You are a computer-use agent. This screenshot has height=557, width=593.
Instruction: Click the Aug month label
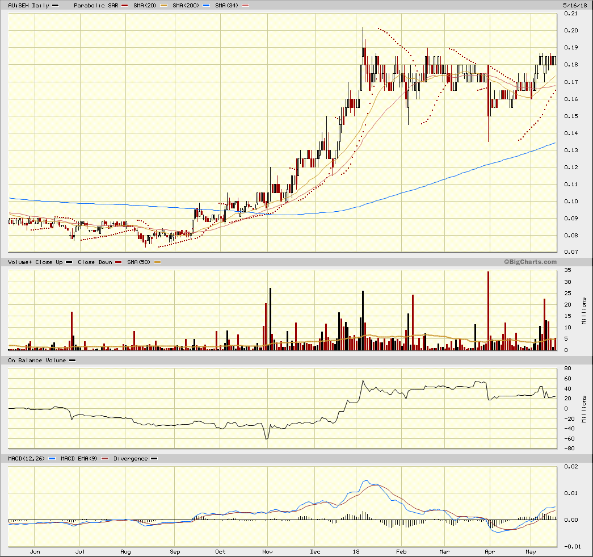pyautogui.click(x=125, y=552)
